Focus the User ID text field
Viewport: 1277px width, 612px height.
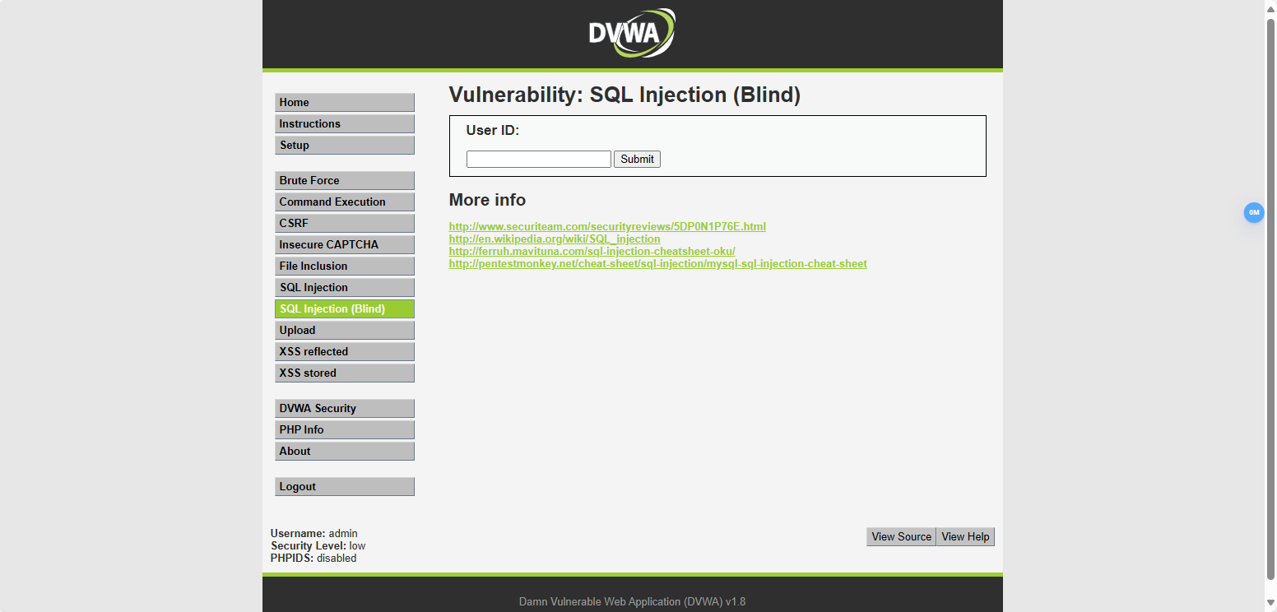pos(538,160)
